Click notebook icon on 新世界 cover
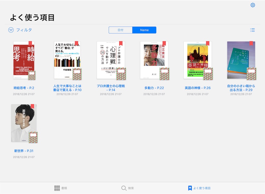The height and width of the screenshot is (194, 265). click(x=33, y=137)
